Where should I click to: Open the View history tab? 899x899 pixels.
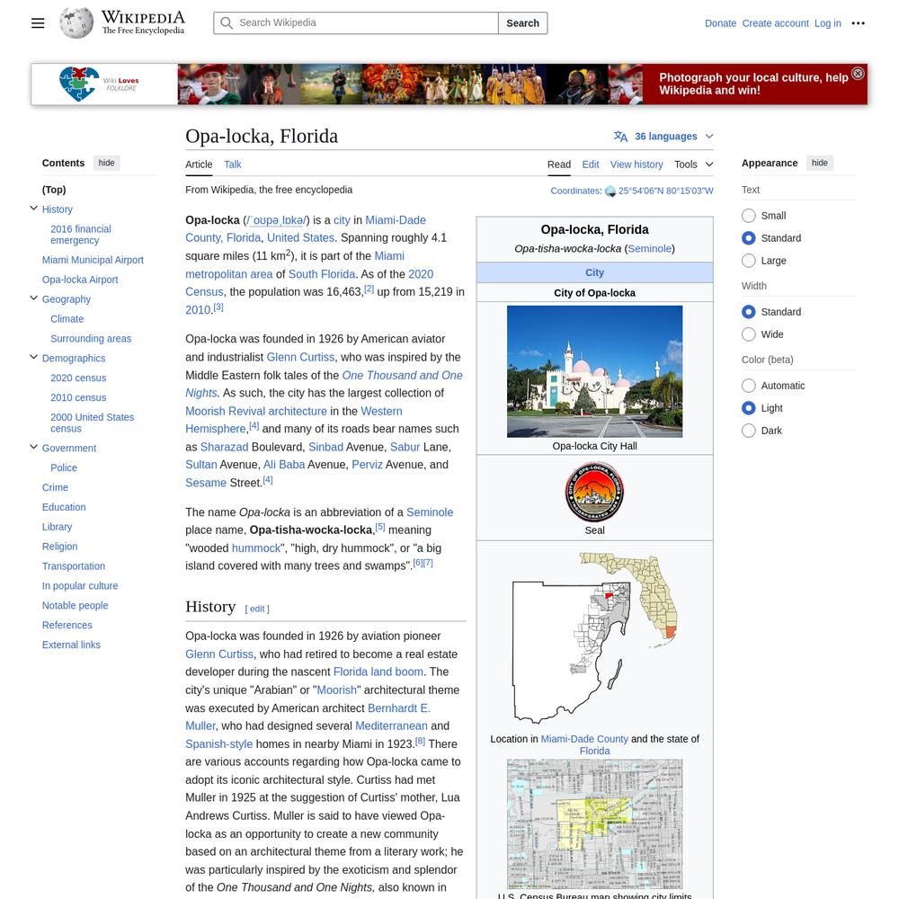pos(636,165)
